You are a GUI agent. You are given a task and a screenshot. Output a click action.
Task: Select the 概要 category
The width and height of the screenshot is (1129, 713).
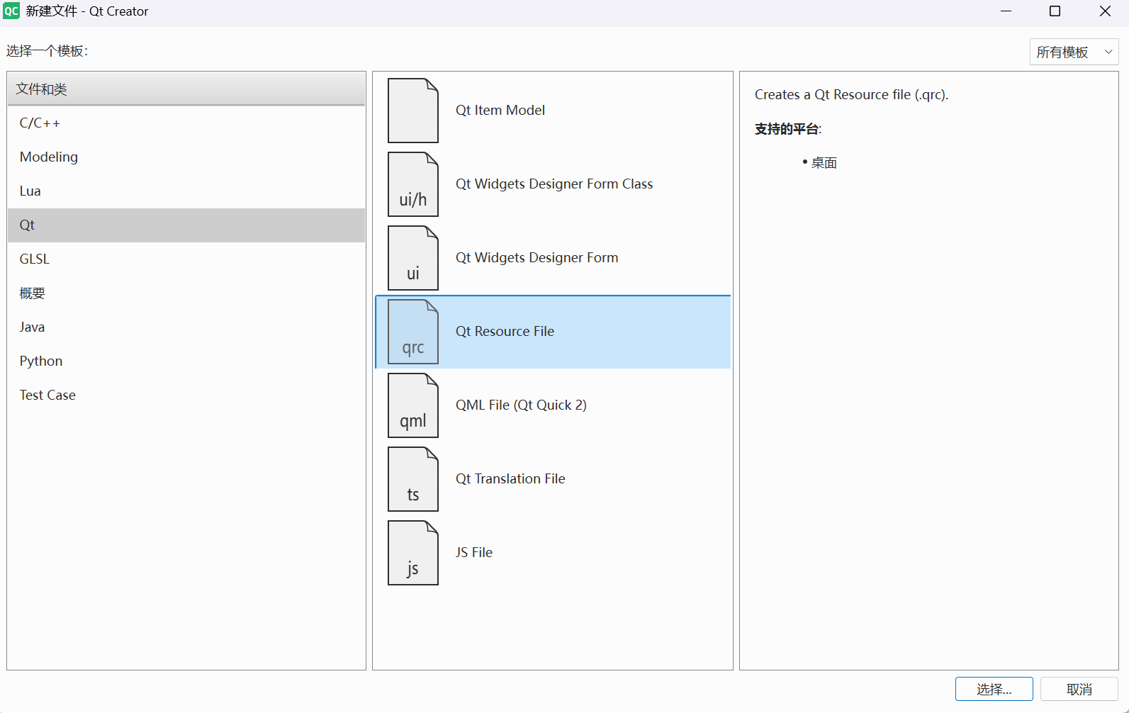[186, 293]
